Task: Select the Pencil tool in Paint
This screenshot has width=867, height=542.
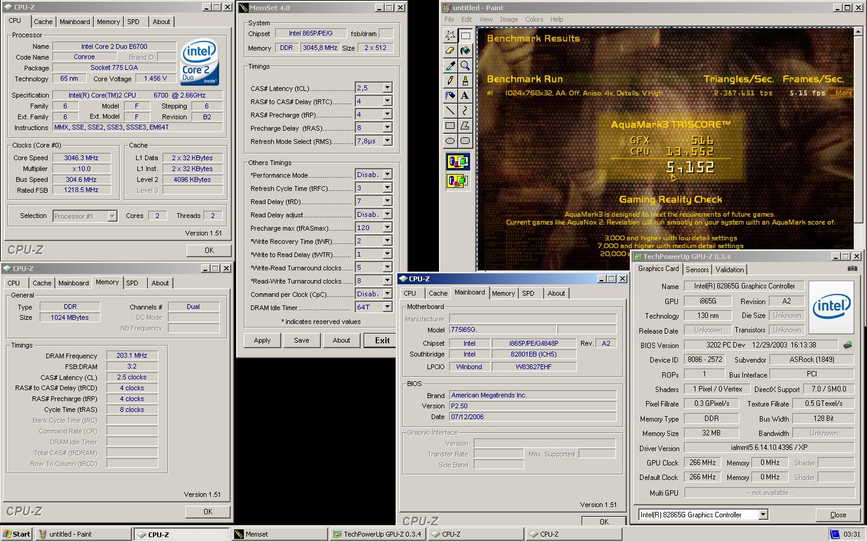Action: tap(450, 80)
